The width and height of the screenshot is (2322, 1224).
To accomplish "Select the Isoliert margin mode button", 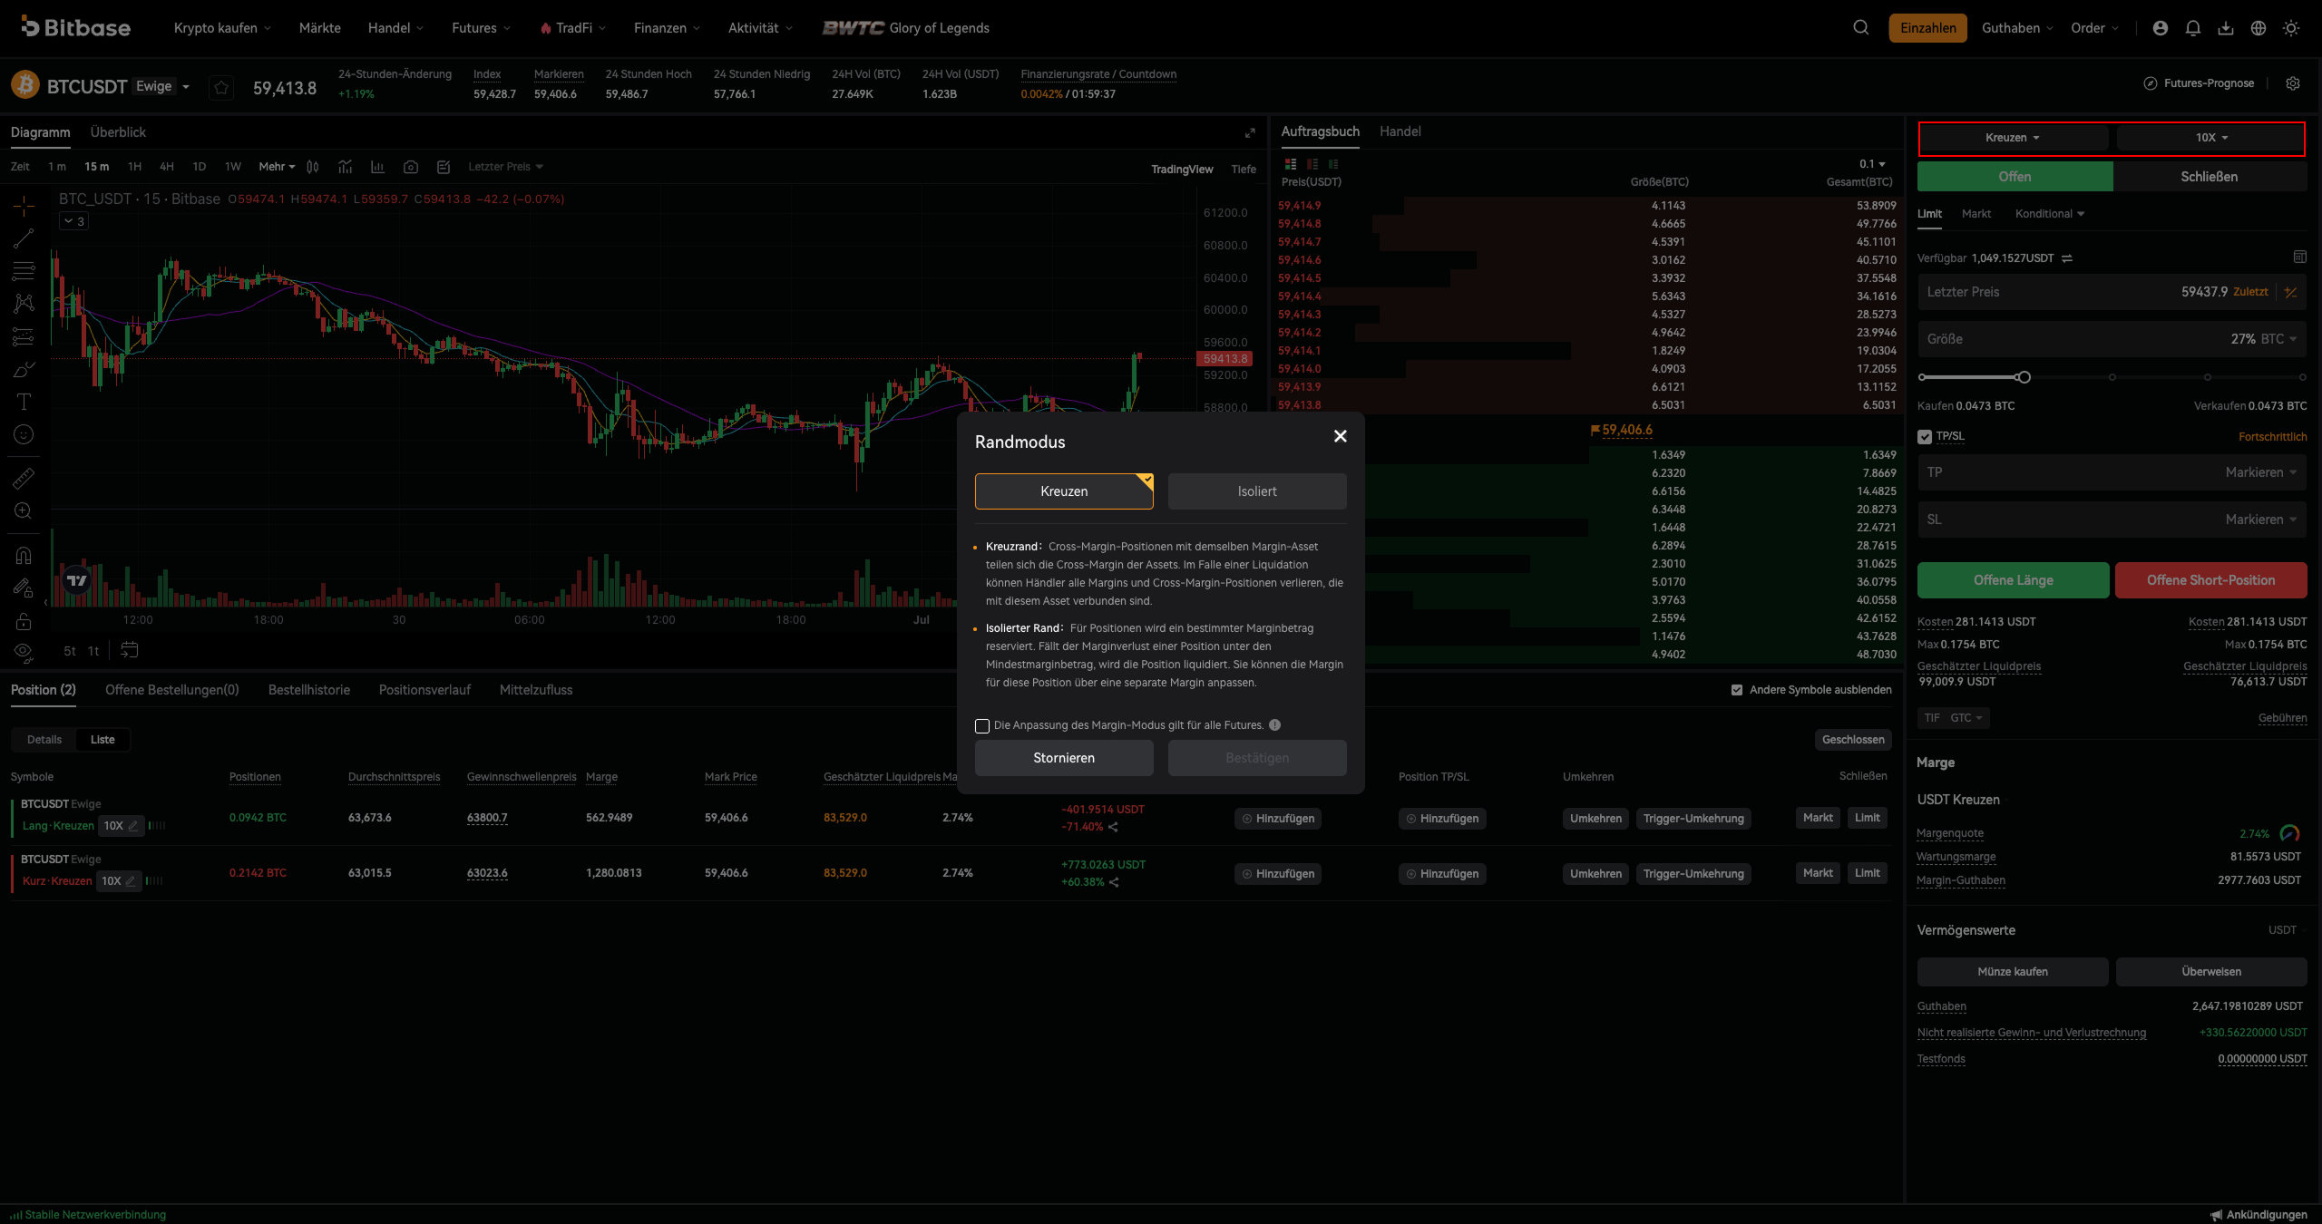I will coord(1256,491).
